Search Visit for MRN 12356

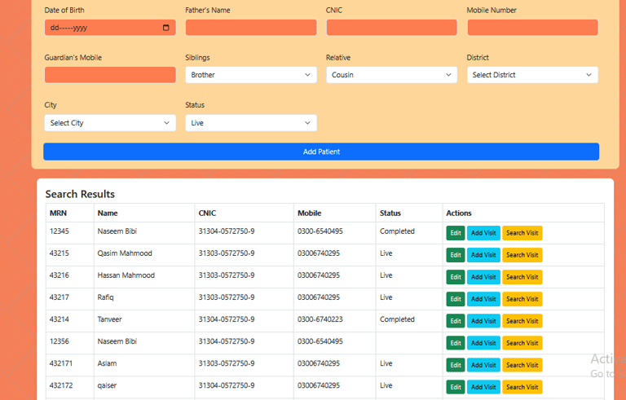522,343
